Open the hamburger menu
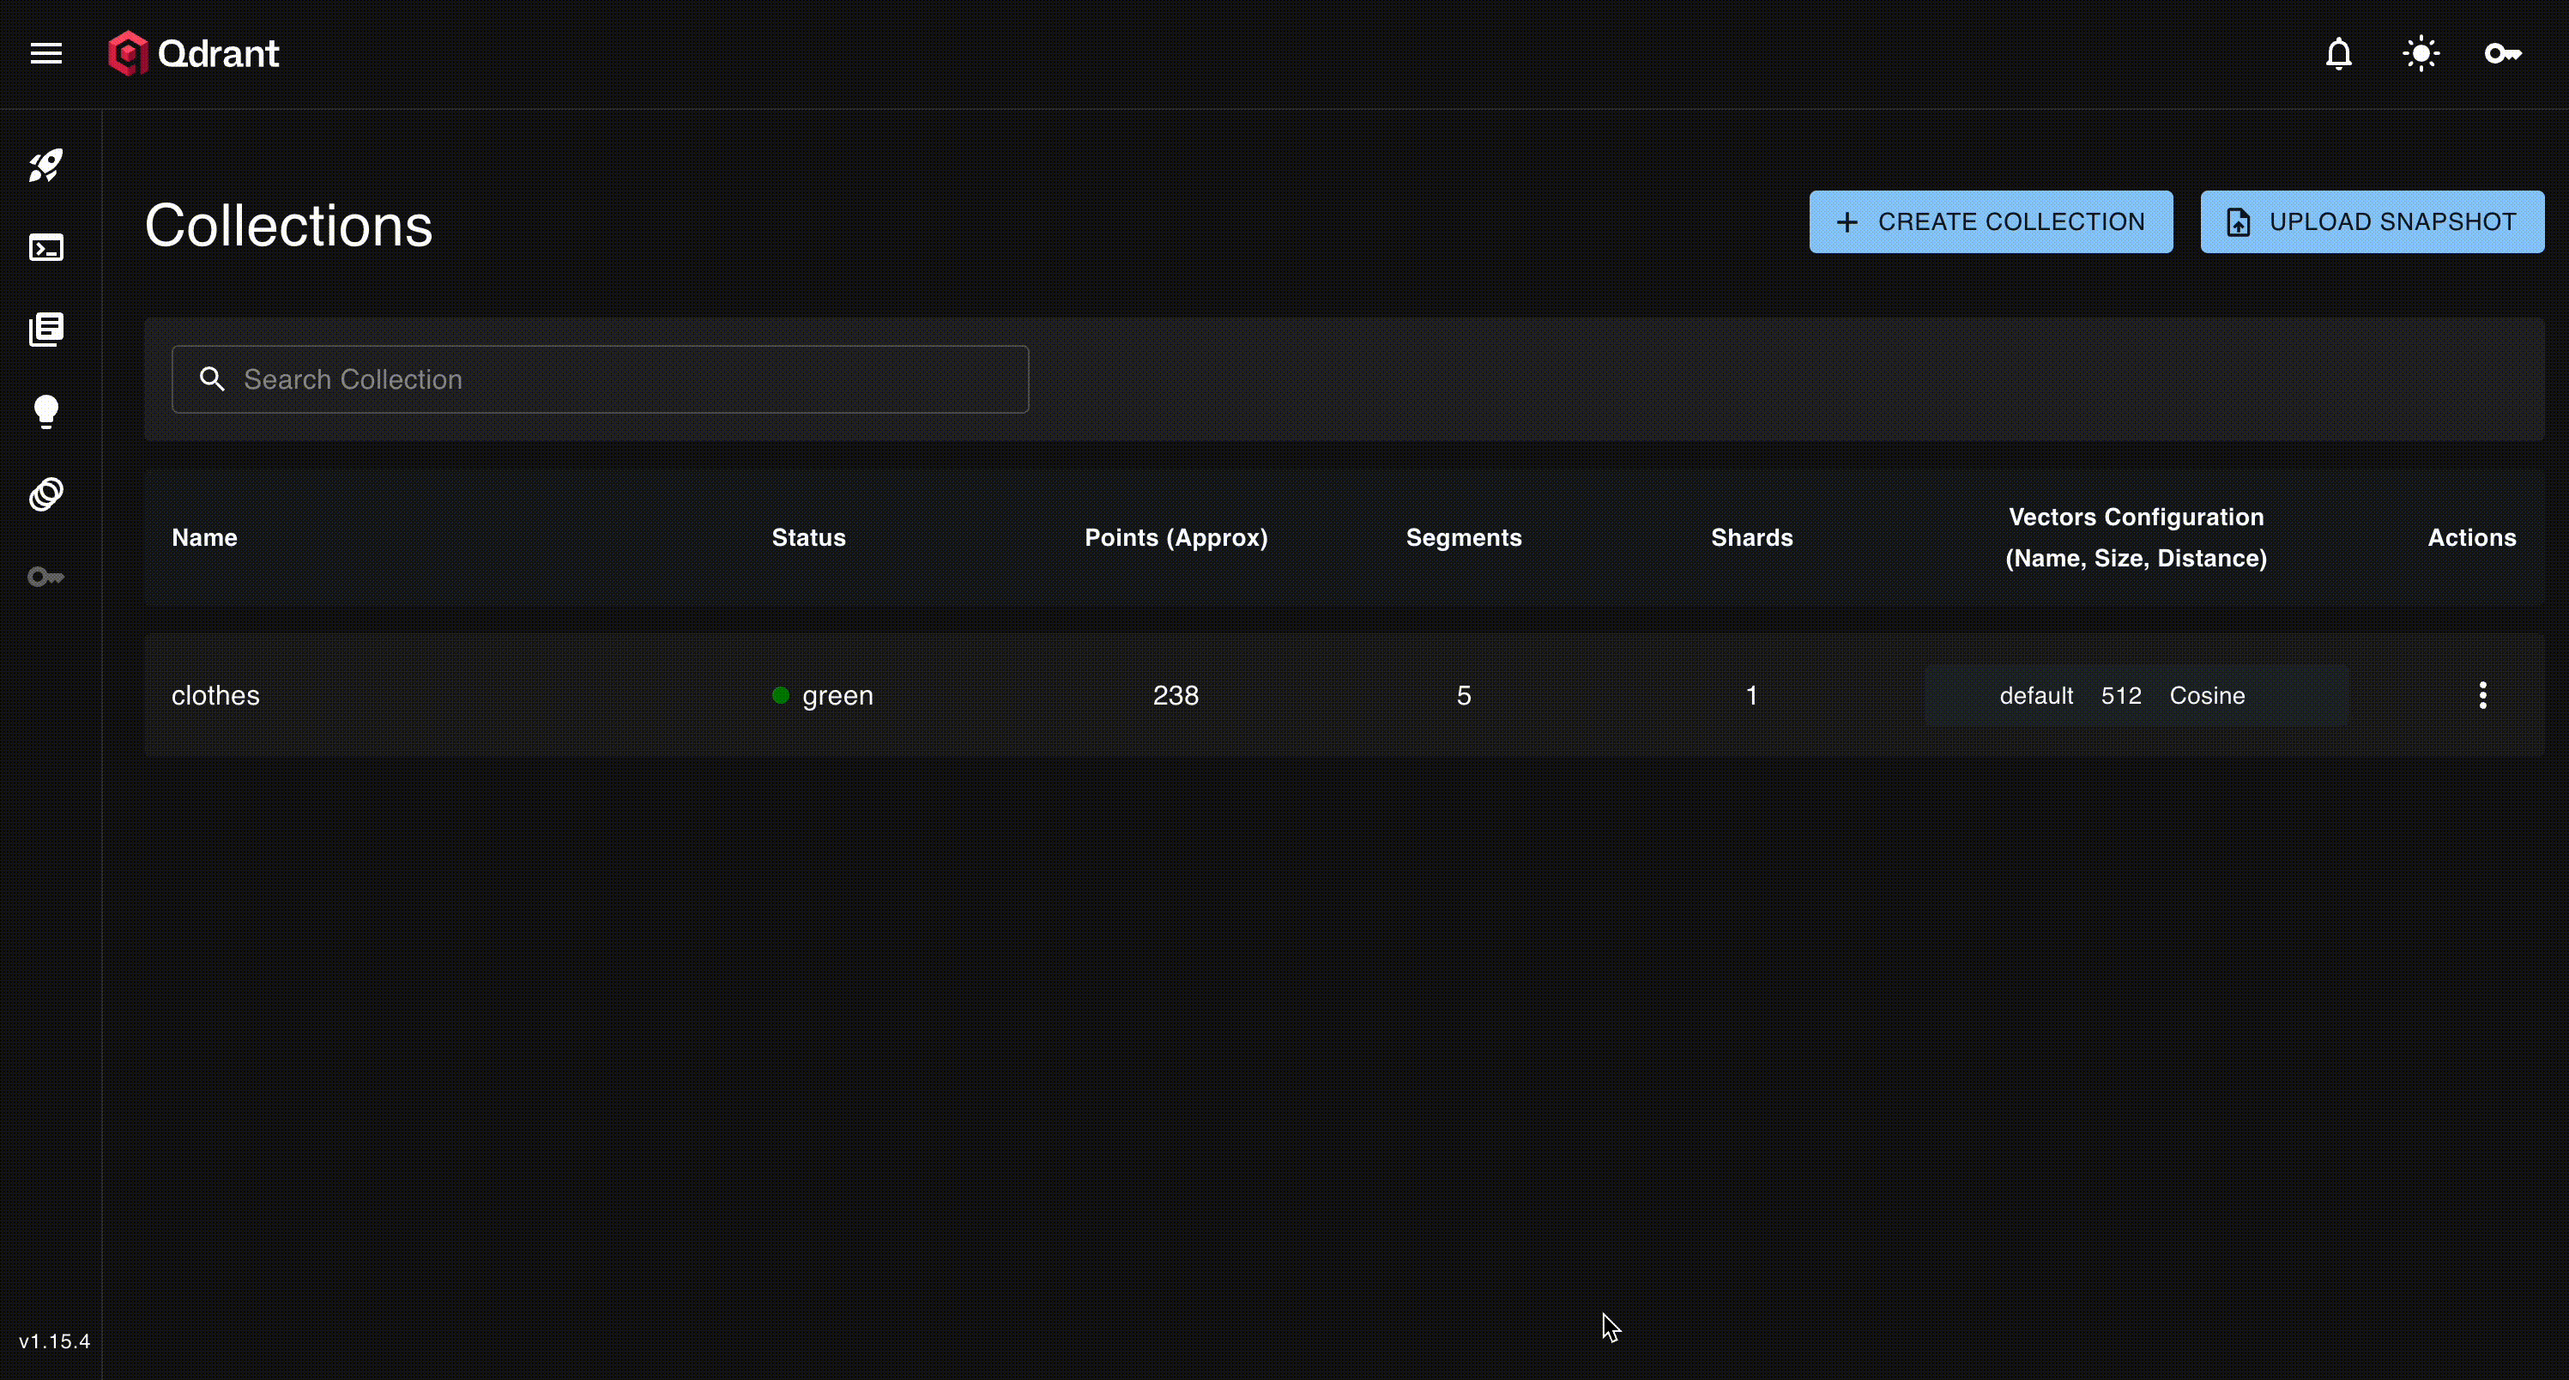Image resolution: width=2569 pixels, height=1380 pixels. pos(45,54)
